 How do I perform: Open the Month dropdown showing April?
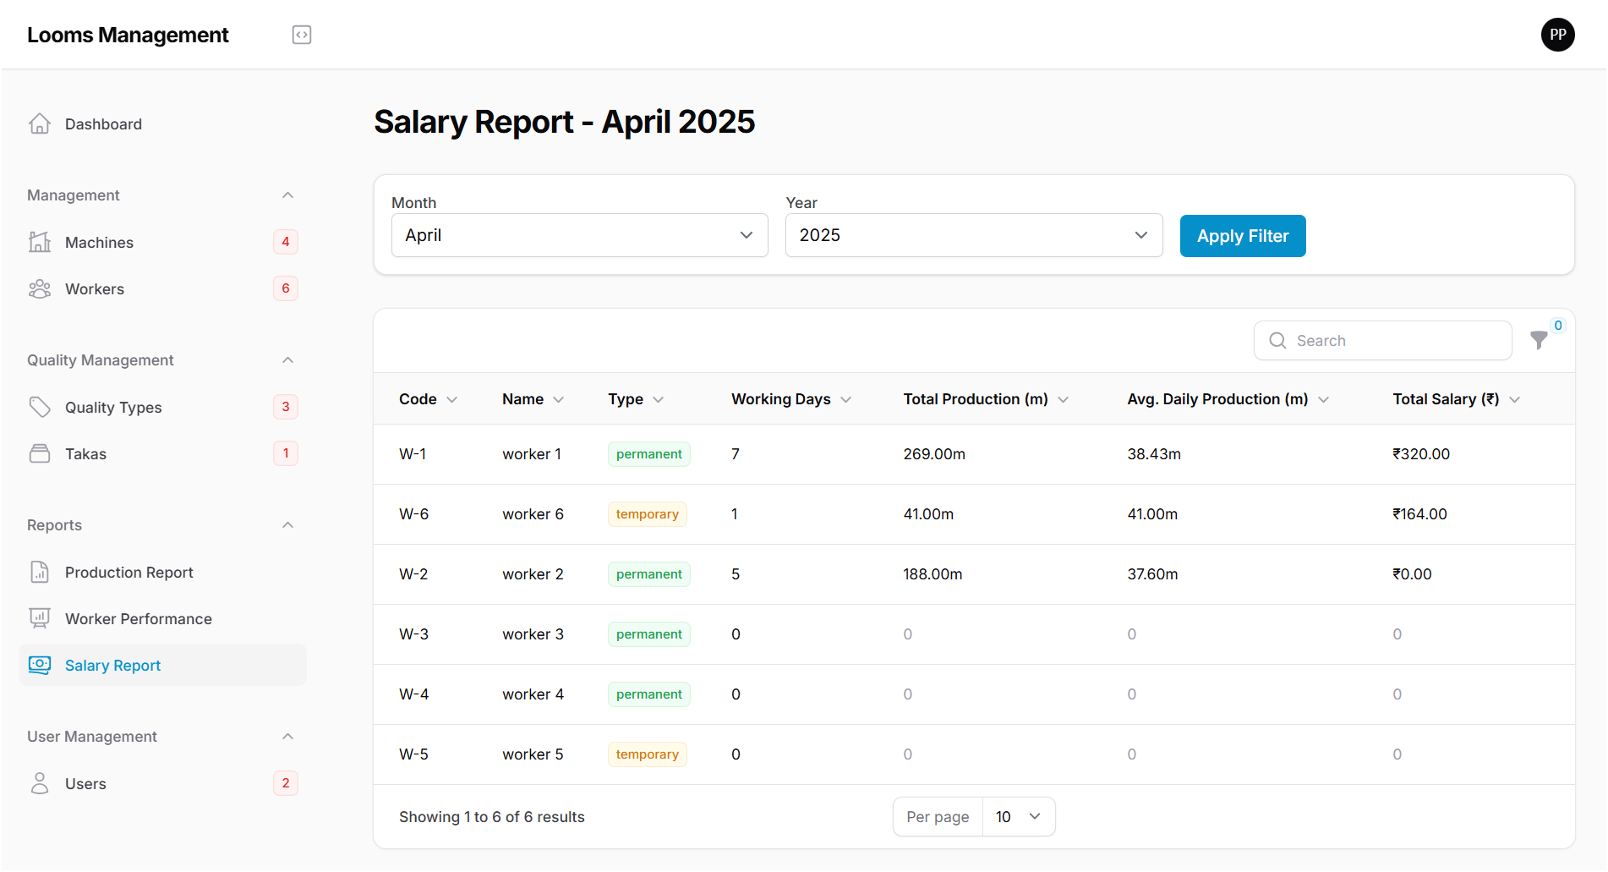pos(579,235)
